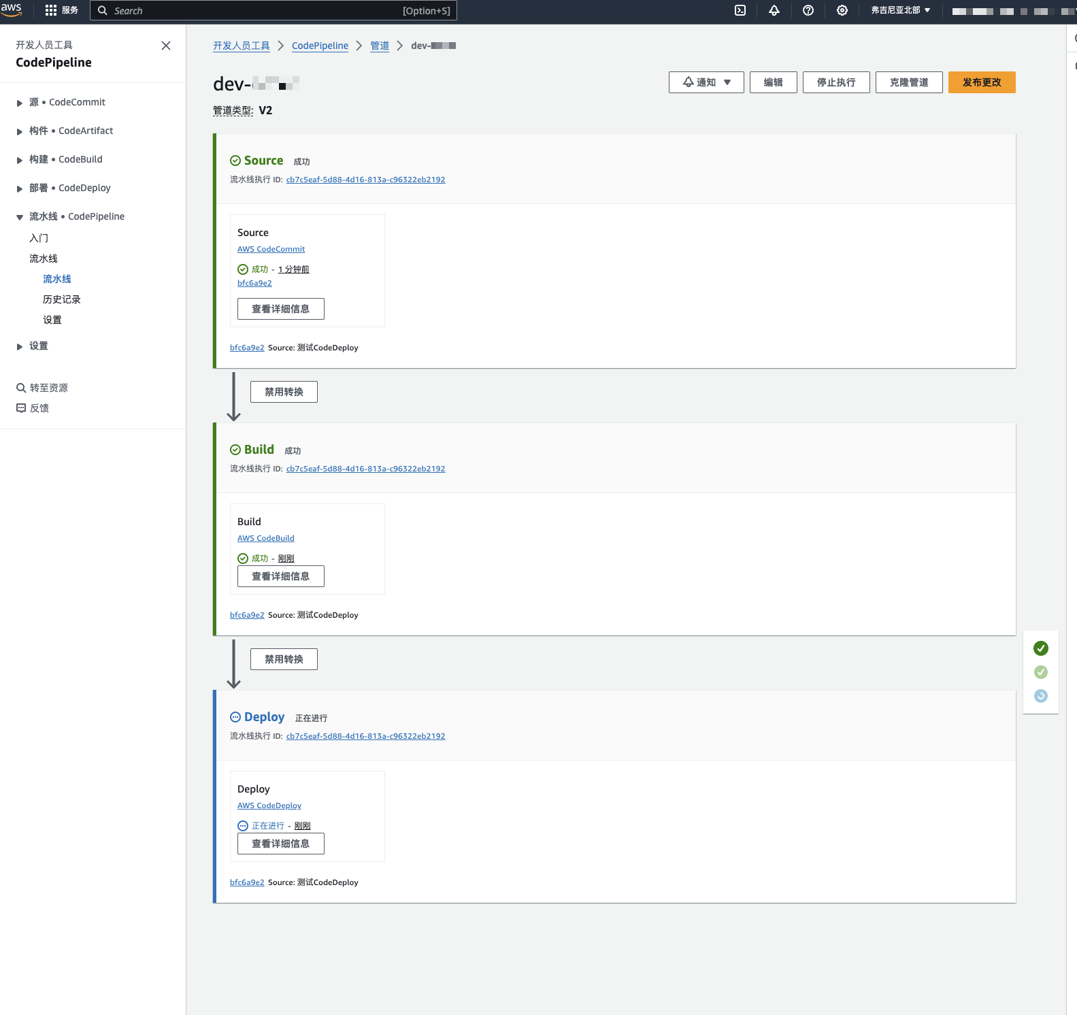
Task: Click the AWS logo home icon
Action: point(12,10)
